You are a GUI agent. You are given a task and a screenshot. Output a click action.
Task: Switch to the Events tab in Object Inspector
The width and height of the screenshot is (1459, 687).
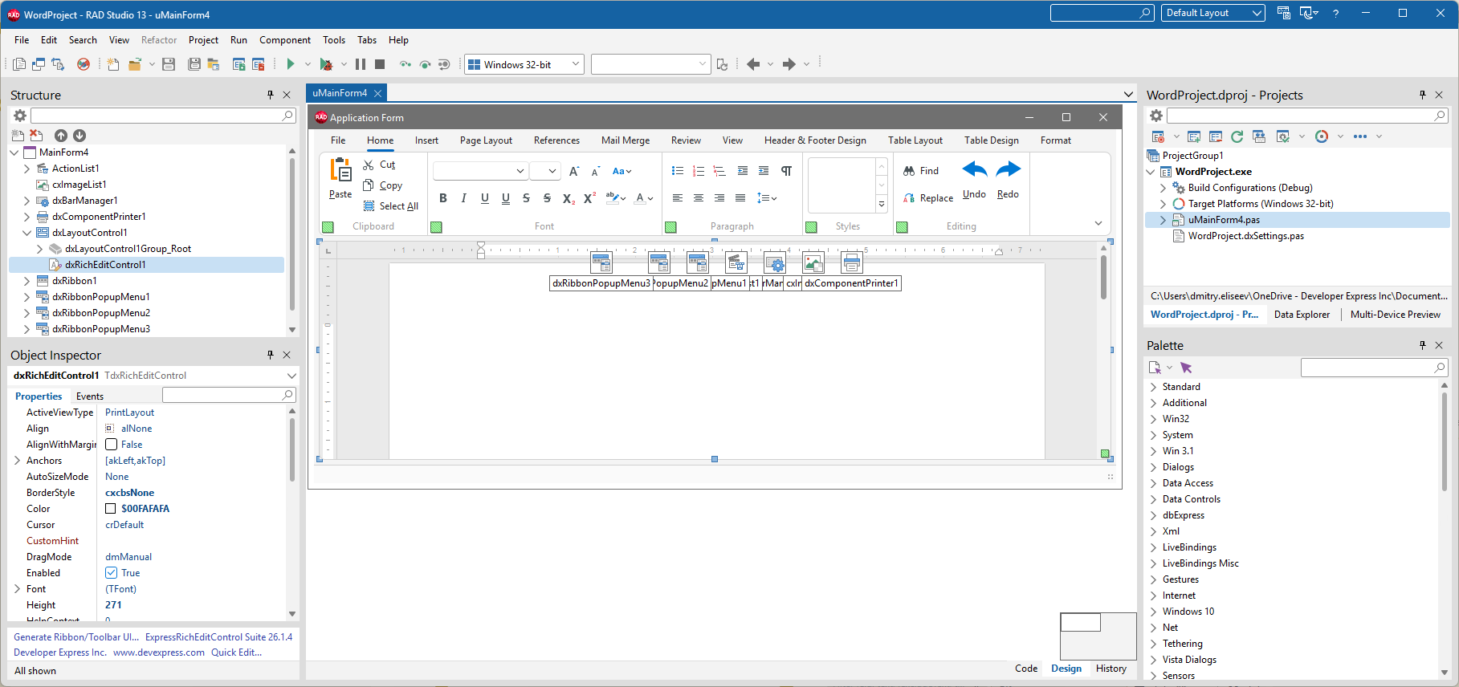90,396
